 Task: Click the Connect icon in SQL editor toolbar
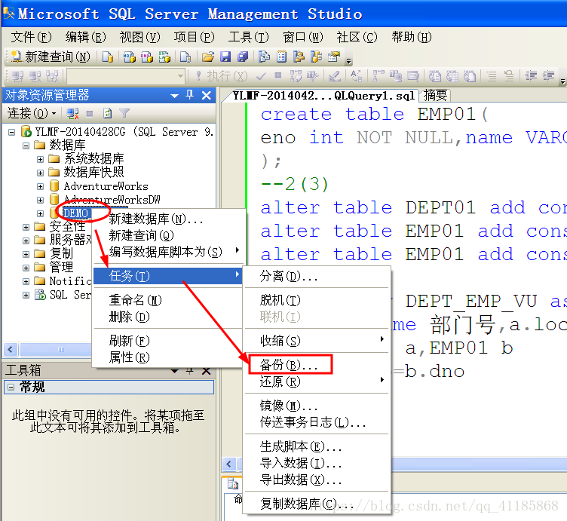pos(17,76)
